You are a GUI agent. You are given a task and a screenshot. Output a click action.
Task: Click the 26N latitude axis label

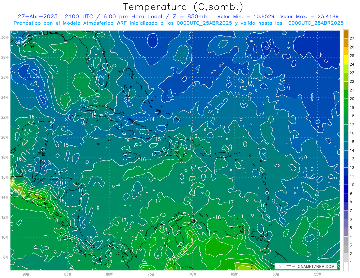(5, 77)
